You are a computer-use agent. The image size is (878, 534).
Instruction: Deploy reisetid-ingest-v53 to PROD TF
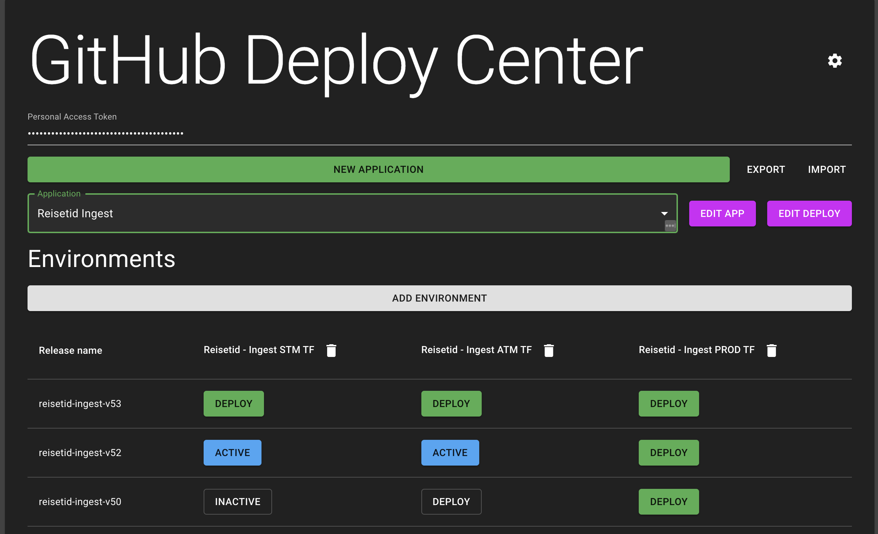click(x=668, y=403)
